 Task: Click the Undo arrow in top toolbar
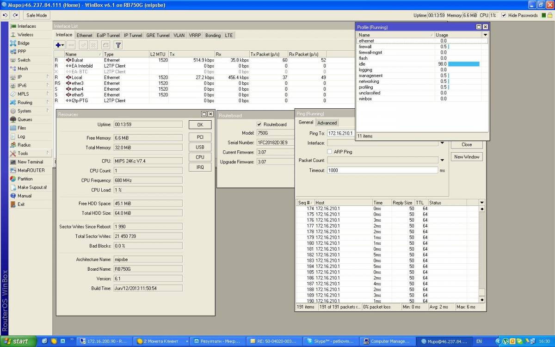6,15
